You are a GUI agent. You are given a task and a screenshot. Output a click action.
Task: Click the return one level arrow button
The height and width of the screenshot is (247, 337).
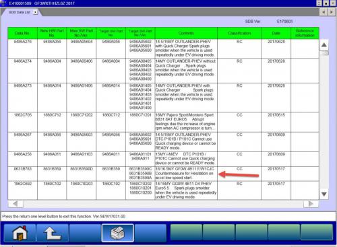[53, 233]
